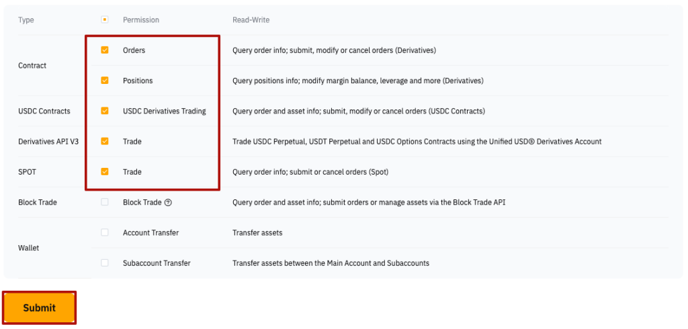The height and width of the screenshot is (329, 688).
Task: Click the Spot order description text
Action: [310, 172]
